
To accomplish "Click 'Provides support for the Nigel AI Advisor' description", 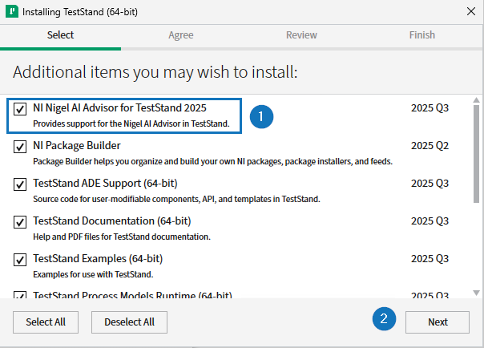I will [131, 123].
